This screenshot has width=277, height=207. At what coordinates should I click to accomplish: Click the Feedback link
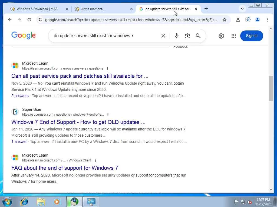(180, 47)
